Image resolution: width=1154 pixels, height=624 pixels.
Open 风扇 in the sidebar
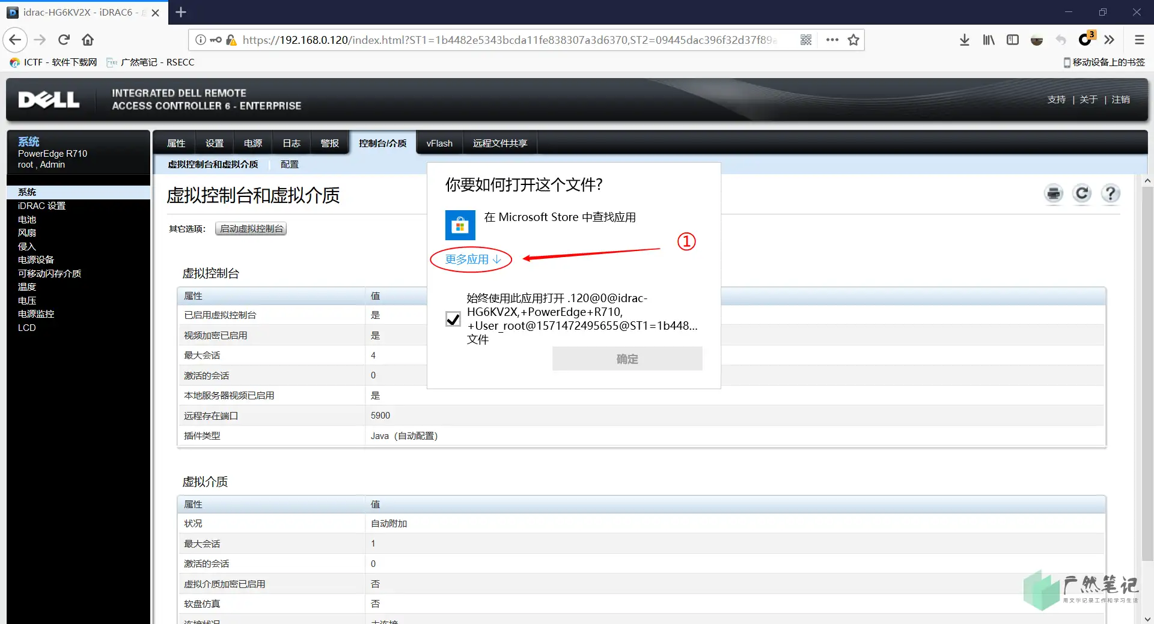(x=27, y=233)
